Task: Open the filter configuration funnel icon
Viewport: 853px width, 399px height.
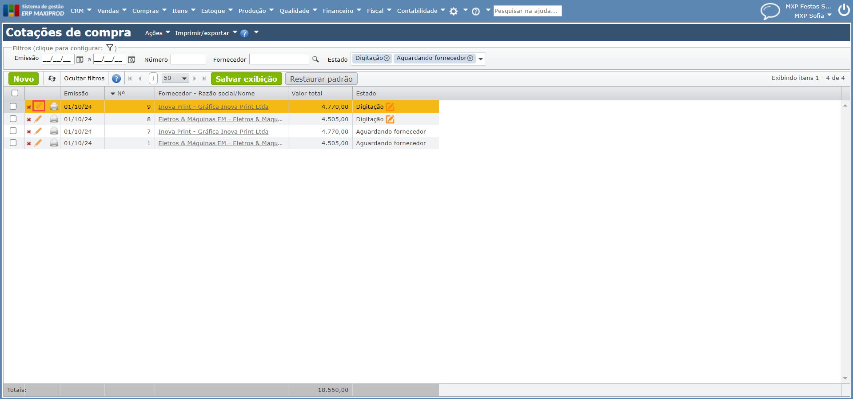Action: [110, 47]
